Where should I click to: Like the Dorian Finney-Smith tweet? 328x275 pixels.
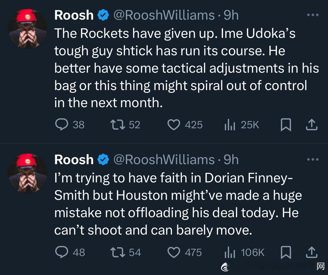click(x=174, y=252)
